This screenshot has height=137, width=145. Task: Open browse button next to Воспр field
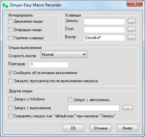(131, 38)
